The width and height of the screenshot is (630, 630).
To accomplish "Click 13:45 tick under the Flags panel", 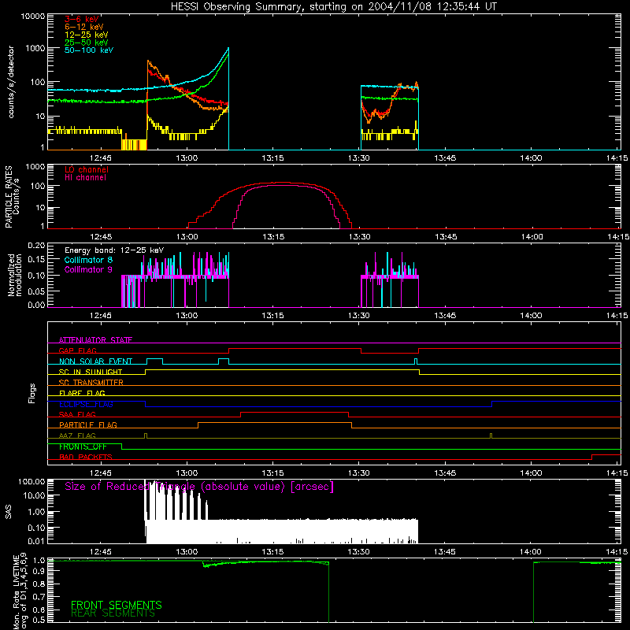I will pos(445,473).
